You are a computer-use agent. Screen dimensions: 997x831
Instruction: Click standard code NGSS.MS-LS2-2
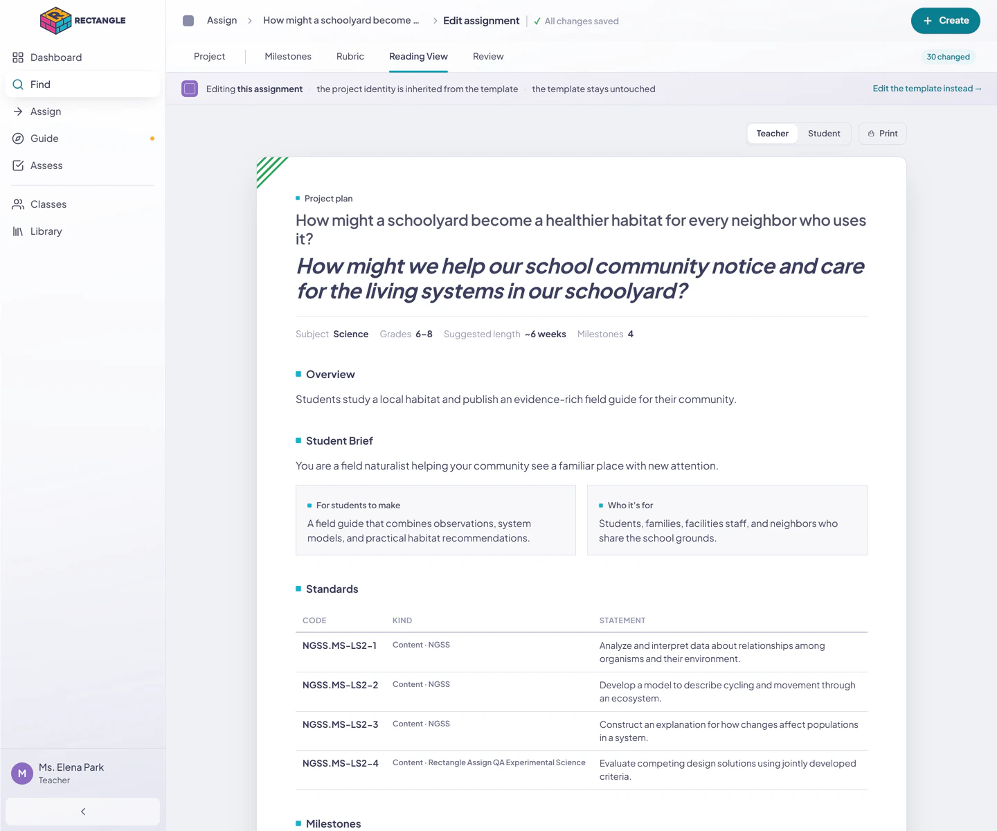pyautogui.click(x=340, y=685)
